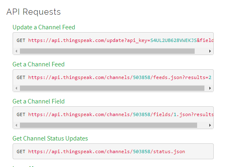Click the feeds.json?results=2 request URL

point(120,77)
